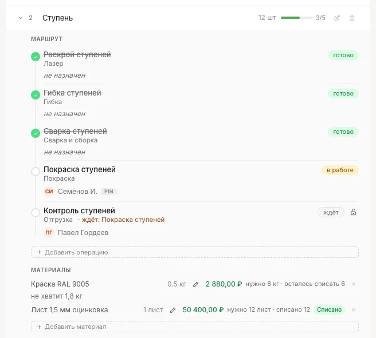Click the 0.5 кг quantity value
376x338 pixels.
point(177,284)
